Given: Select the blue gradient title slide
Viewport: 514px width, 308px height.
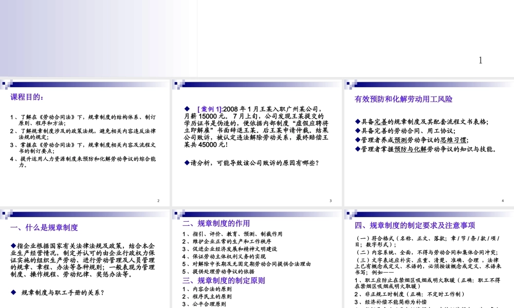Looking at the screenshot, I should (98, 38).
